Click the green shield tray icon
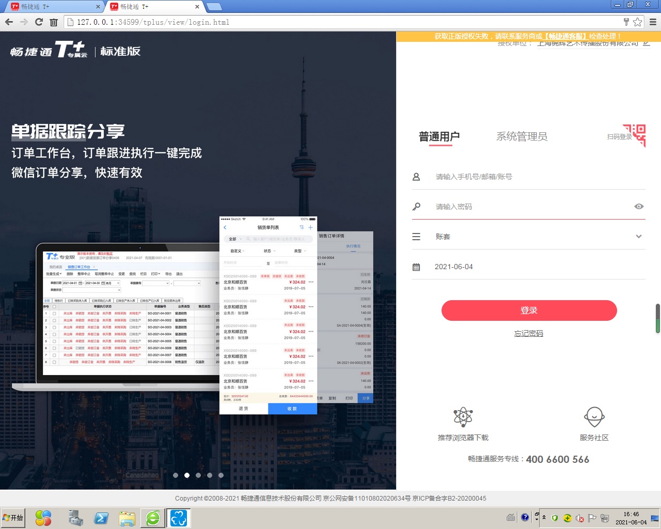This screenshot has width=661, height=529. pyautogui.click(x=555, y=518)
